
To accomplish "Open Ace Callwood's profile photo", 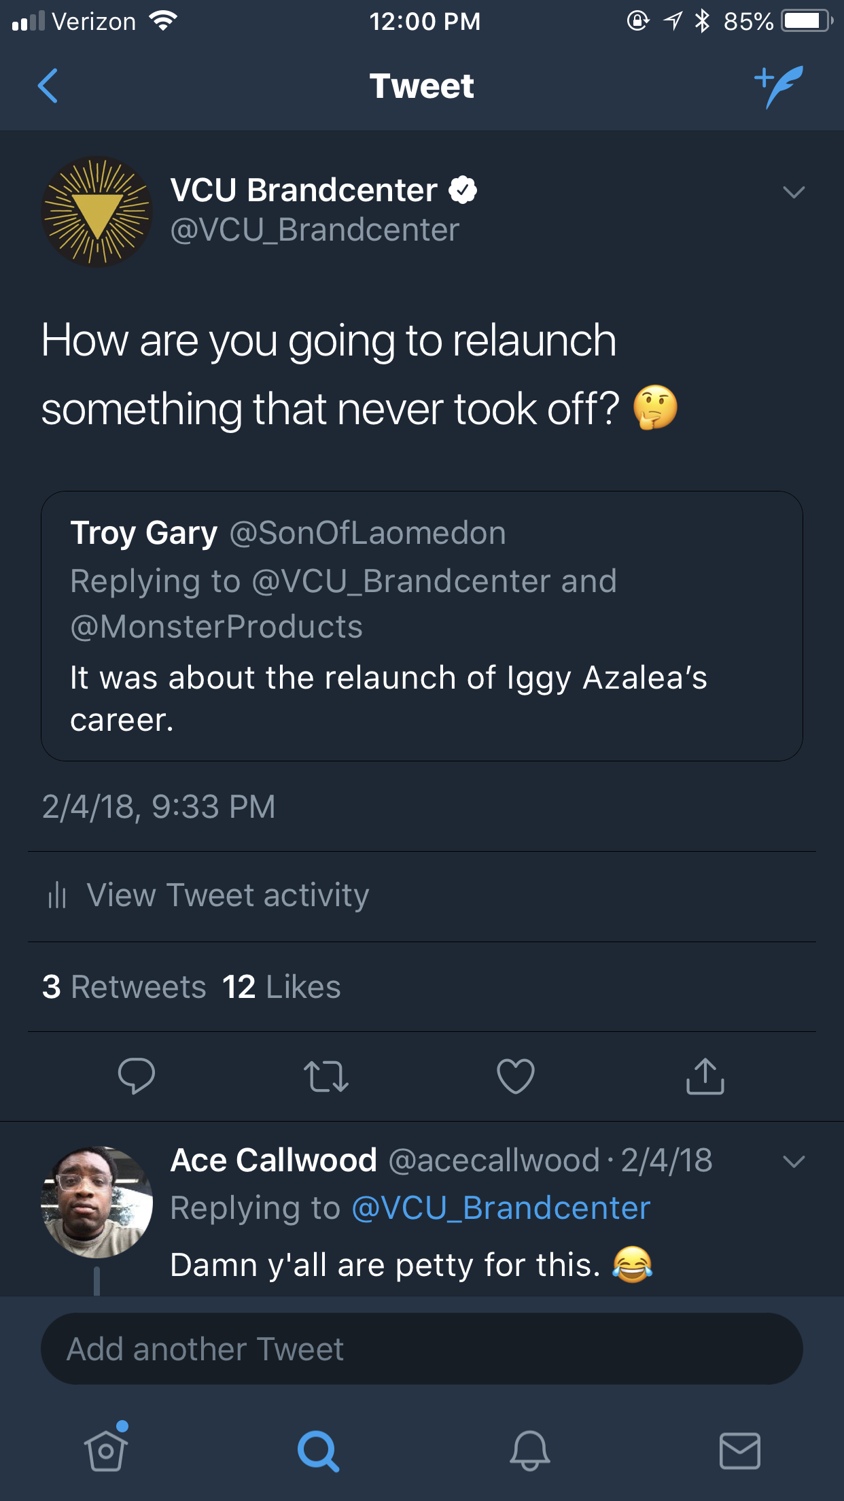I will pos(97,1202).
